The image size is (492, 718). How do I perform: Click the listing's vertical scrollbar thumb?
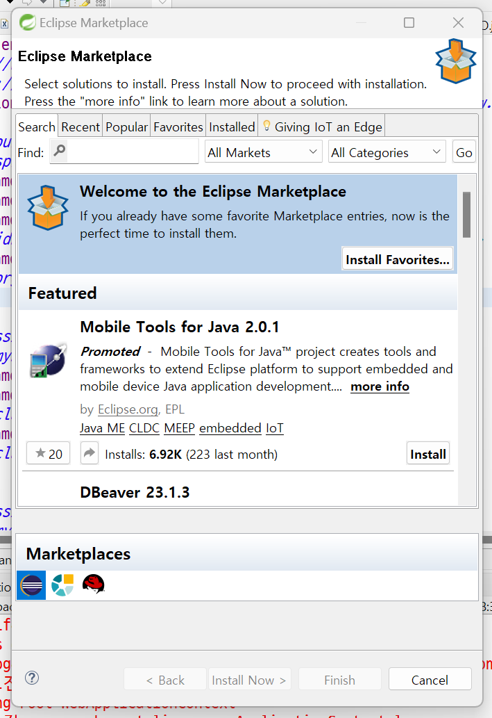466,214
